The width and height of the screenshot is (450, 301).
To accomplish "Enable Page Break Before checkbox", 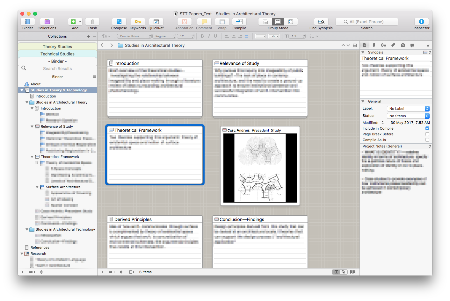I will click(x=427, y=134).
